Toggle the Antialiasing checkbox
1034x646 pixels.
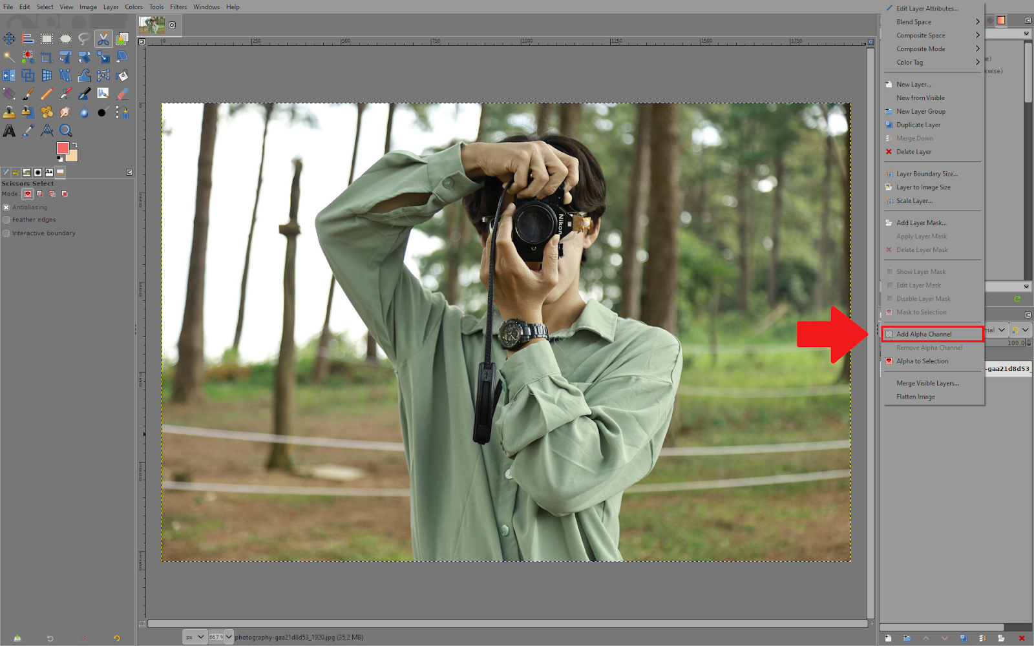click(6, 207)
